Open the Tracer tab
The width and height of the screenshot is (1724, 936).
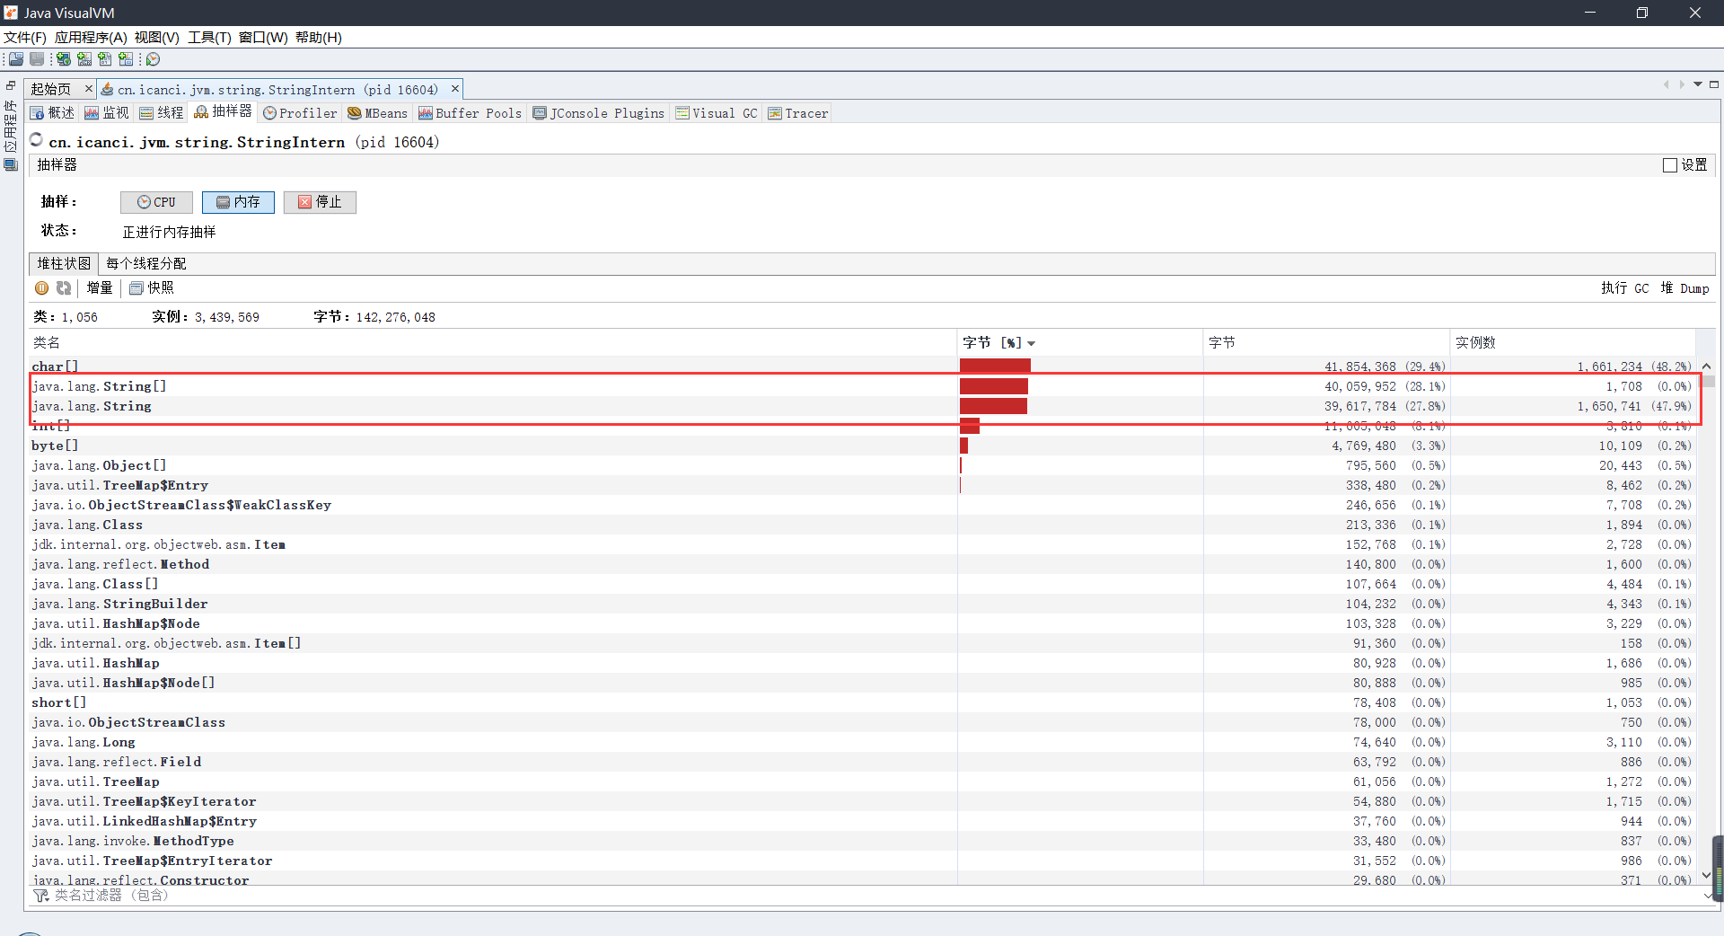tap(798, 113)
